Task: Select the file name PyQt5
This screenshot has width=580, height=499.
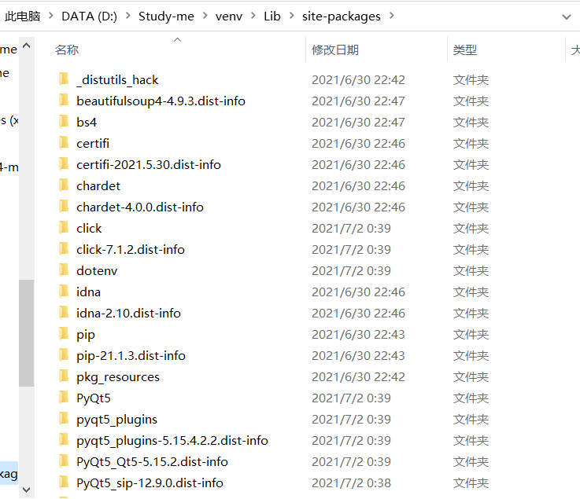Action: pyautogui.click(x=94, y=398)
